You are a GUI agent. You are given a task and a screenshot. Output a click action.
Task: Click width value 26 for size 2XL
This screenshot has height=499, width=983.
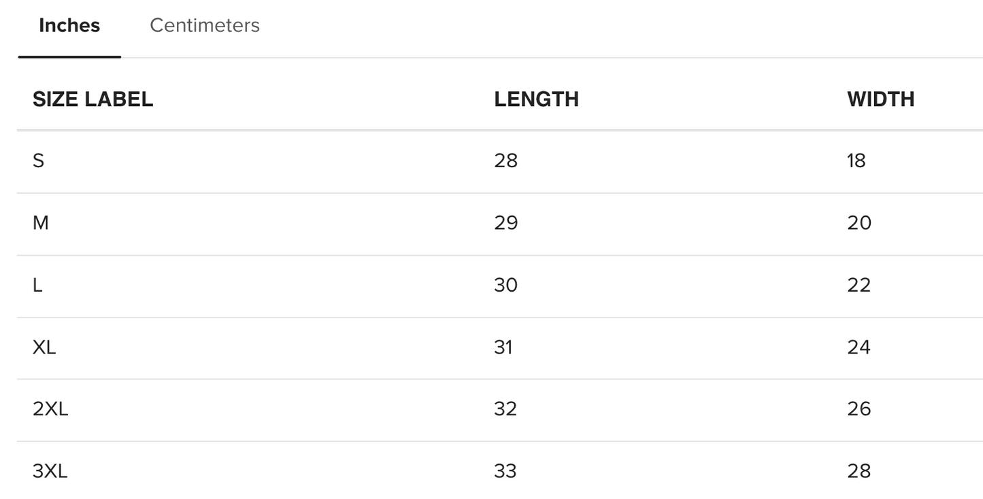(x=859, y=409)
